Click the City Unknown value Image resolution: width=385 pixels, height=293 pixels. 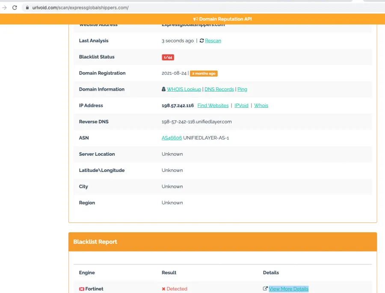click(x=172, y=186)
